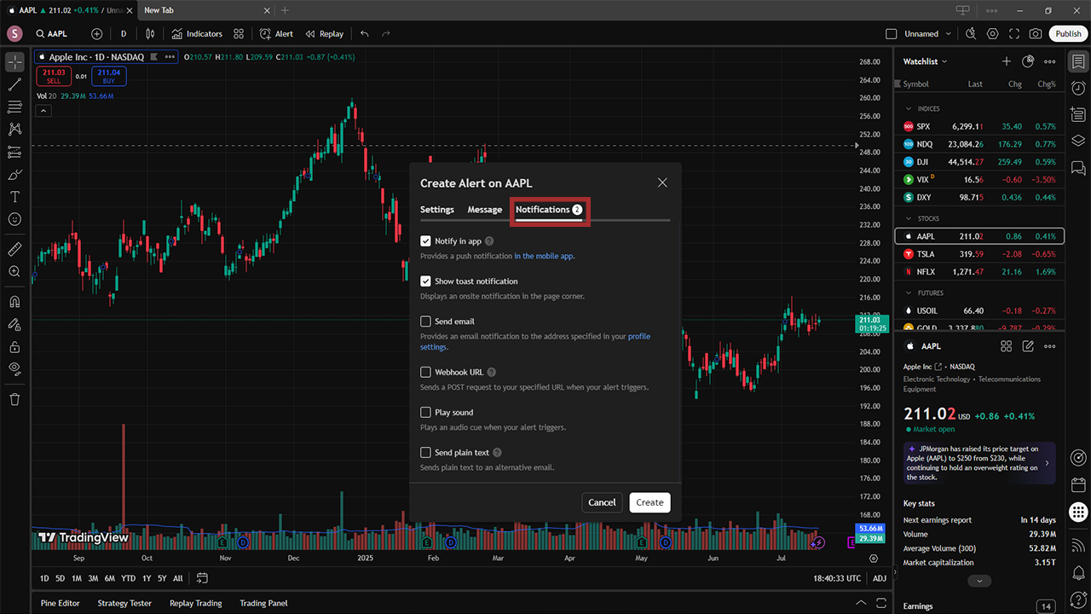
Task: Switch to the Message tab
Action: pyautogui.click(x=485, y=210)
